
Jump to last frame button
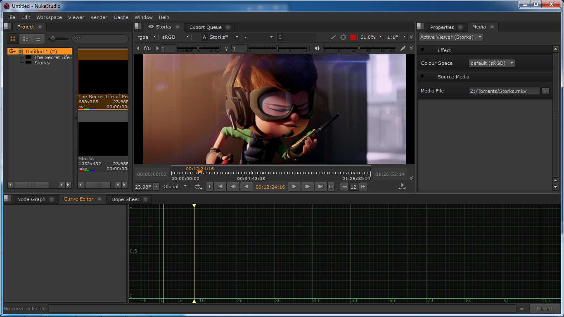(x=320, y=187)
